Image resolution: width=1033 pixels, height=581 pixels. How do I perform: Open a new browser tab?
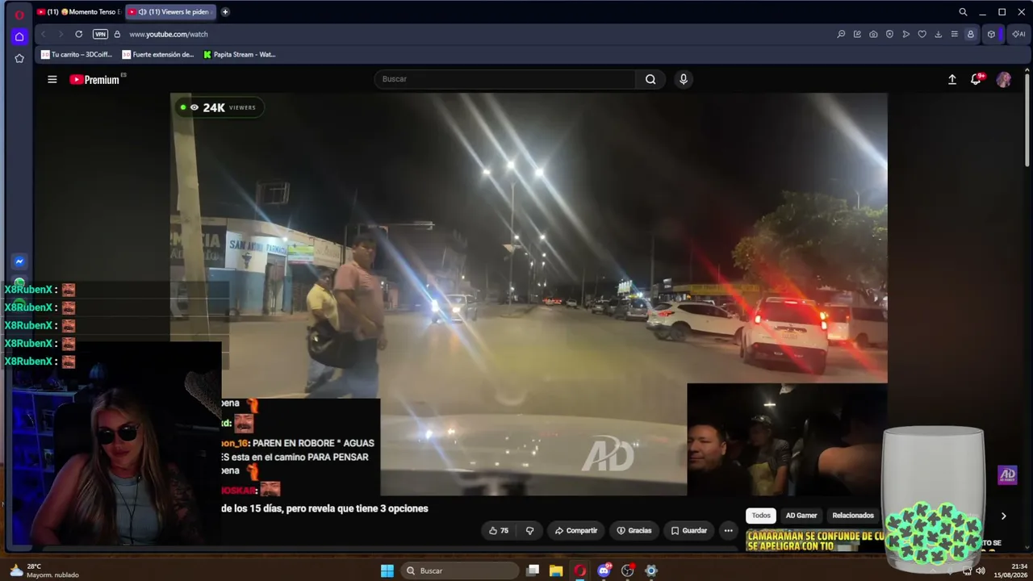[x=225, y=12]
